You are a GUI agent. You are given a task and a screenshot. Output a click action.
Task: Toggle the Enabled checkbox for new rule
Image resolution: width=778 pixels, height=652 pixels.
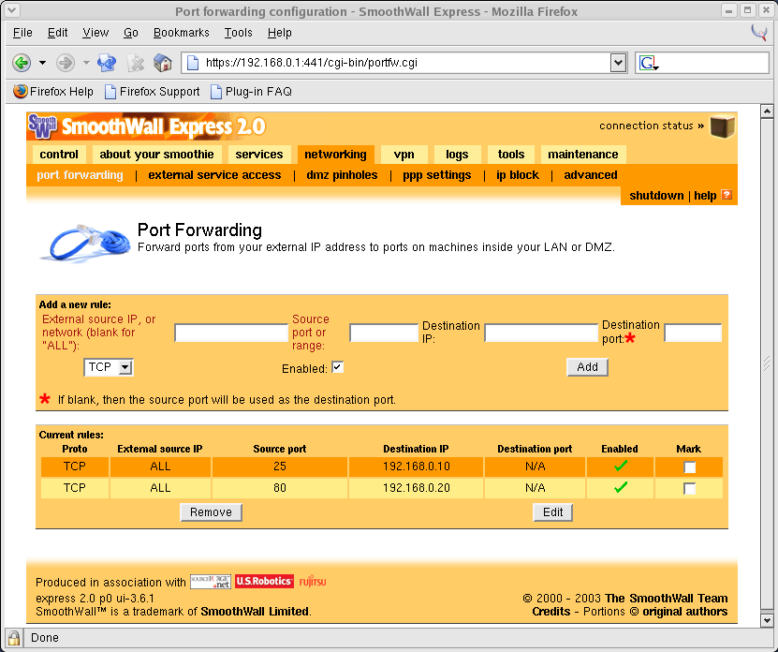coord(337,367)
